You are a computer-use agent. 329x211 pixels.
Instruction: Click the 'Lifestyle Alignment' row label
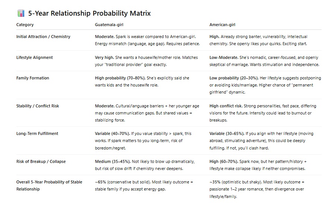point(34,57)
